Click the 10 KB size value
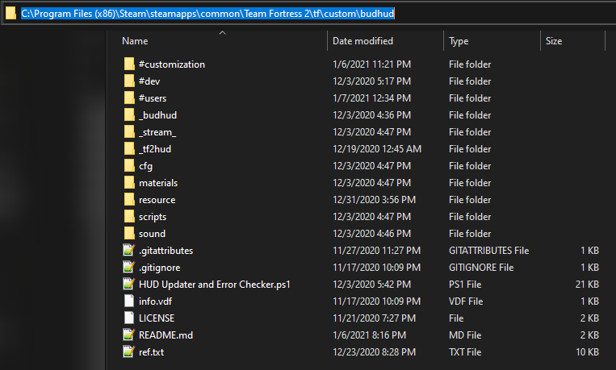 coord(587,352)
